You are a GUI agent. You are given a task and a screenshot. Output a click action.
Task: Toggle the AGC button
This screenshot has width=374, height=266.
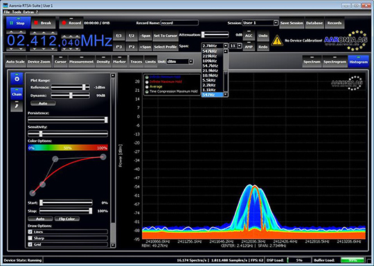pyautogui.click(x=249, y=35)
